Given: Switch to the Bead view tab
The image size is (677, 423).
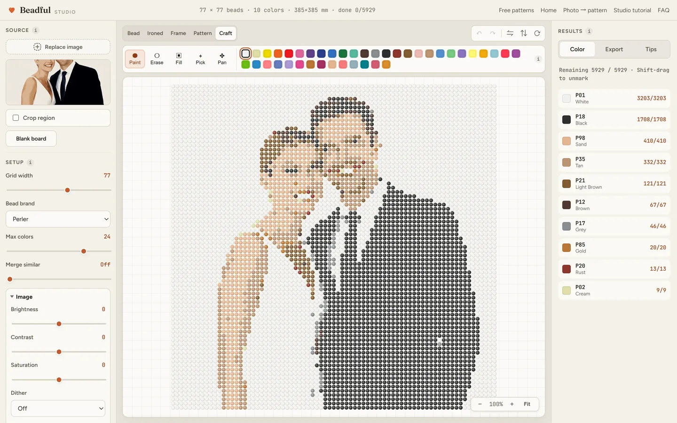Looking at the screenshot, I should pyautogui.click(x=134, y=33).
